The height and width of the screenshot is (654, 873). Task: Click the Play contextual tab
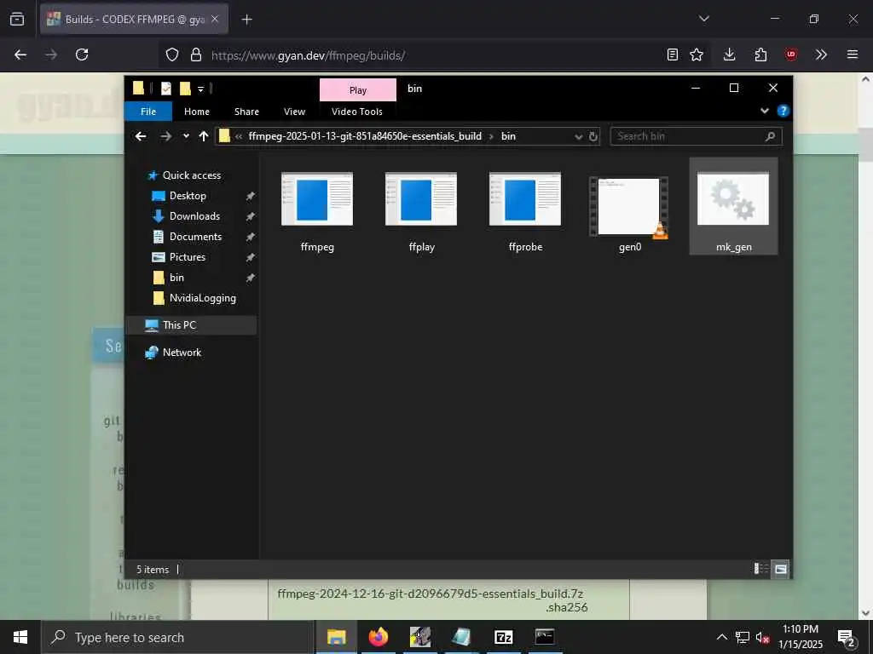coord(358,90)
